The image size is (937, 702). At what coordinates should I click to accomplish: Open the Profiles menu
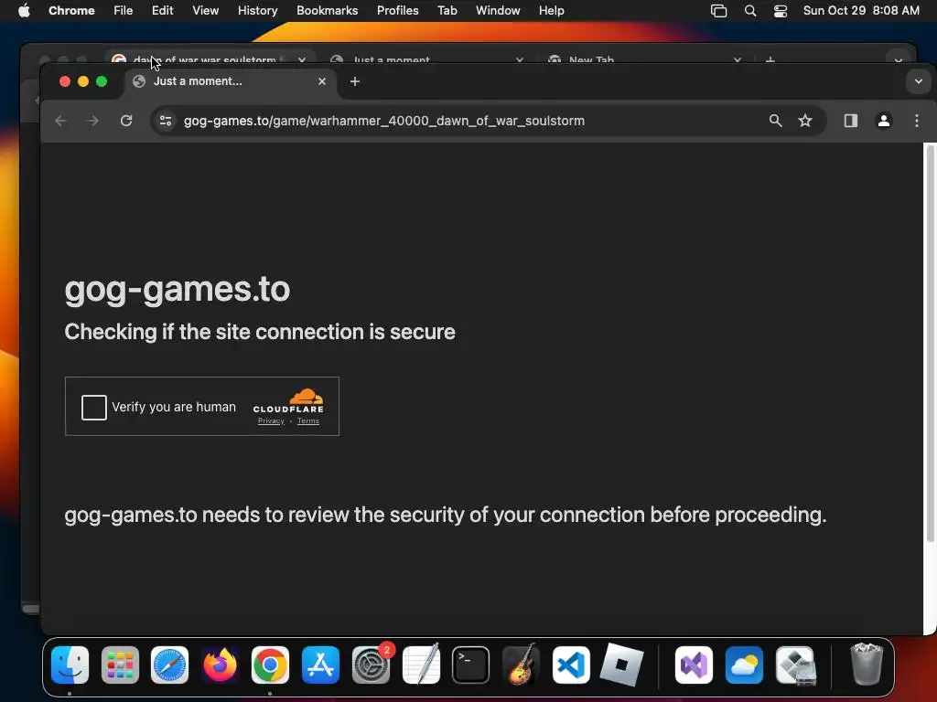[397, 11]
